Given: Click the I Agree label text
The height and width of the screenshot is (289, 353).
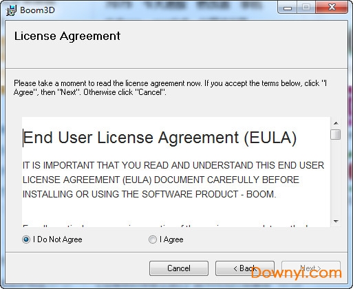Looking at the screenshot, I should click(x=171, y=239).
